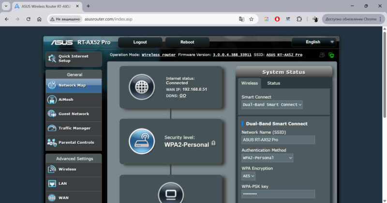
Task: Click the page vertical scrollbar
Action: point(385,75)
